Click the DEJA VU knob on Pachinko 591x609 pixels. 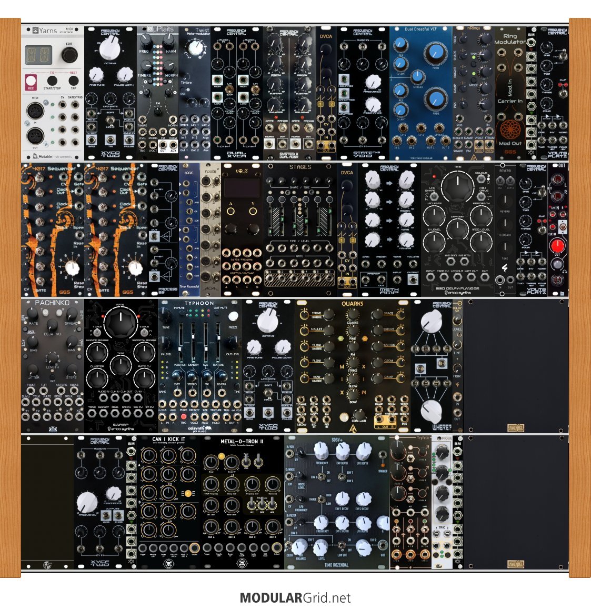52,325
